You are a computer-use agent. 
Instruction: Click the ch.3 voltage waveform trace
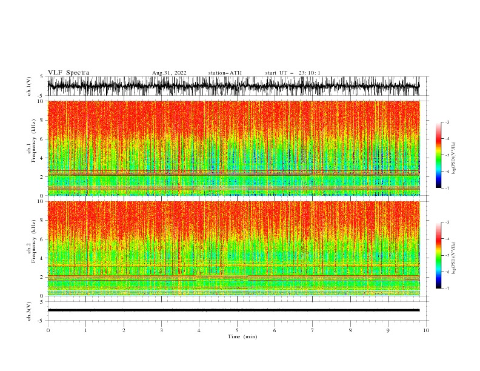point(233,310)
